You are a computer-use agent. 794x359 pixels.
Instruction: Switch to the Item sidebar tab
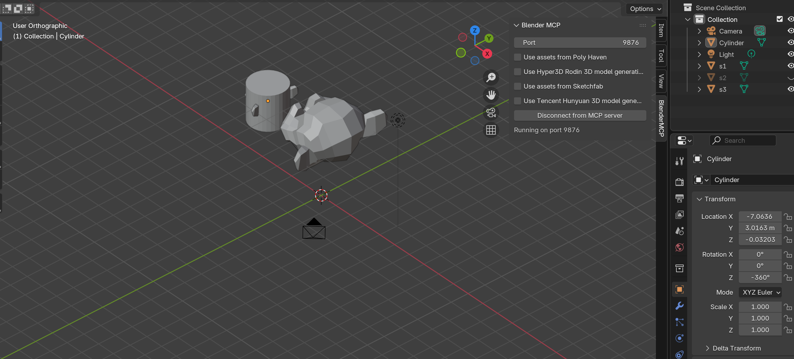(x=661, y=31)
